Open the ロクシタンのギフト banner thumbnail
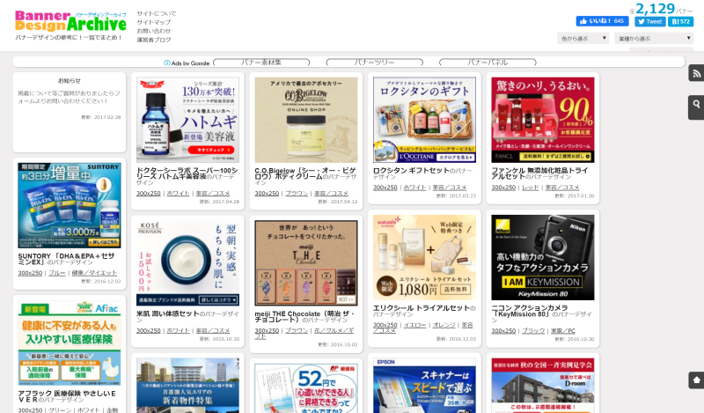The image size is (704, 413). point(424,120)
